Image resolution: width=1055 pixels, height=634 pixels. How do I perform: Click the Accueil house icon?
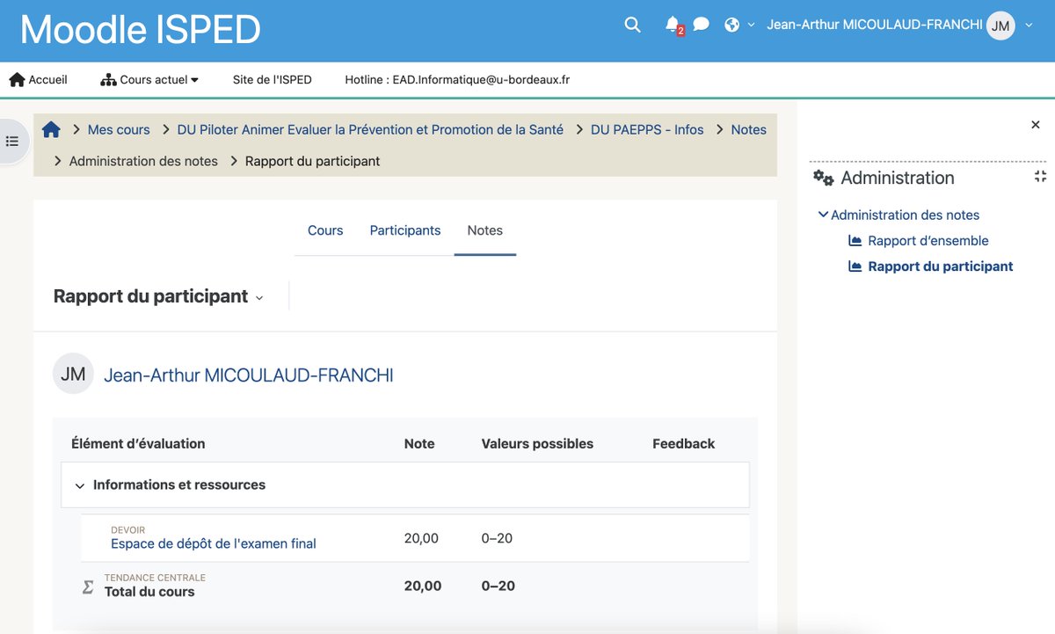point(17,79)
